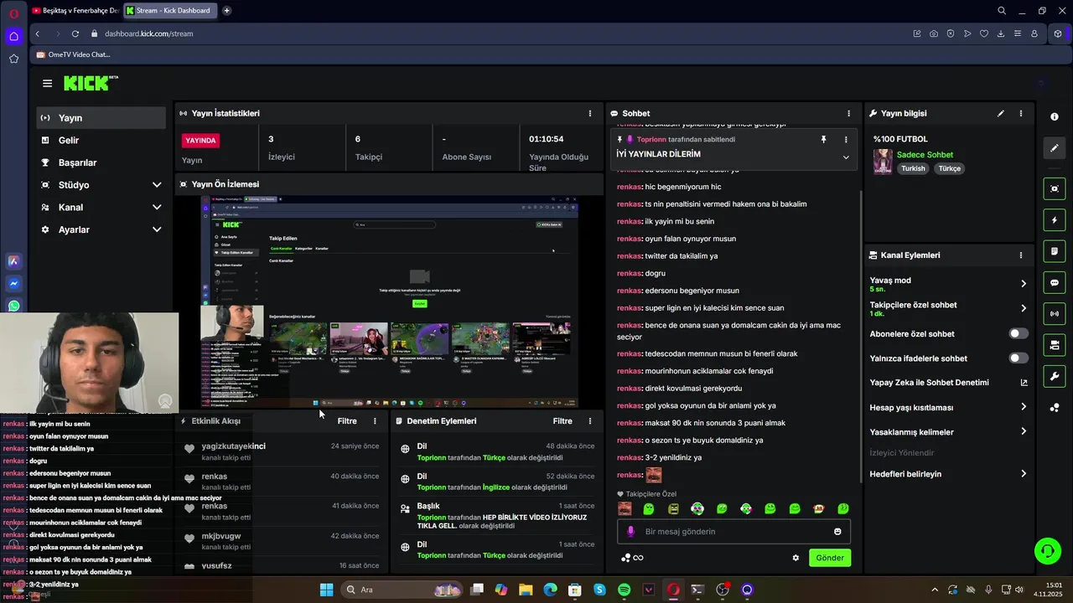Toggle the stream preview panel icon in right sidebar
The image size is (1073, 603).
click(1055, 188)
